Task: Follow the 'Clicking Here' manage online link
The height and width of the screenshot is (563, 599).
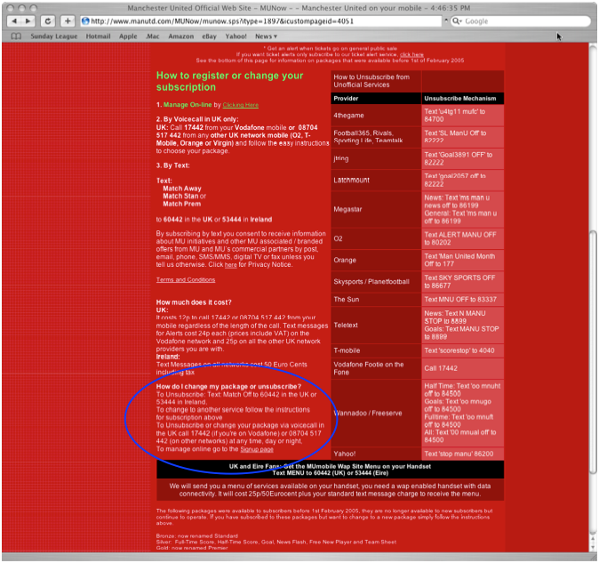Action: click(x=240, y=105)
